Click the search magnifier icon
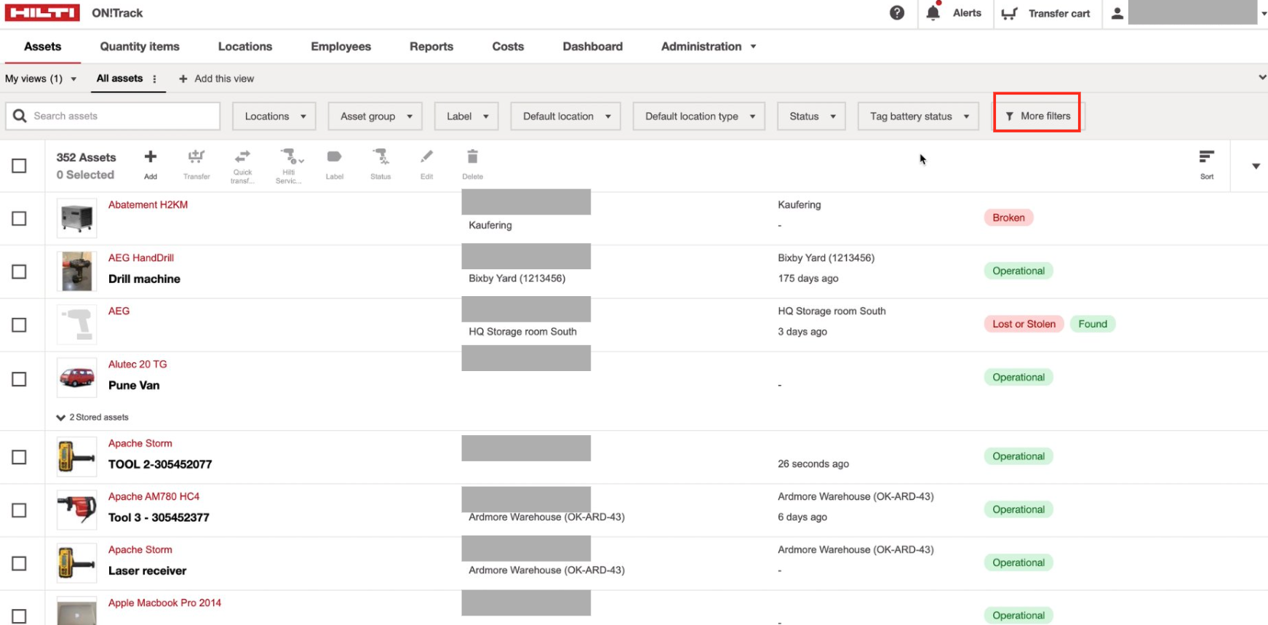Viewport: 1268px width, 625px height. point(20,116)
